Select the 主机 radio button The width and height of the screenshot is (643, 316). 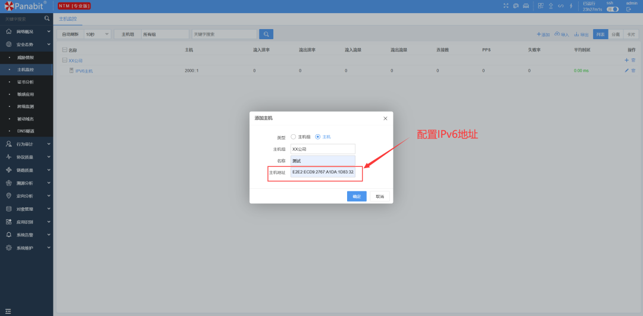coord(318,137)
